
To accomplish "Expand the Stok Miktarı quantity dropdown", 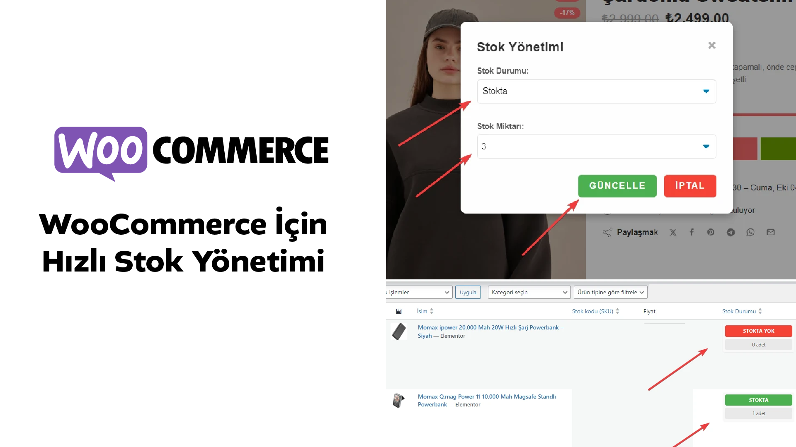I will [705, 146].
